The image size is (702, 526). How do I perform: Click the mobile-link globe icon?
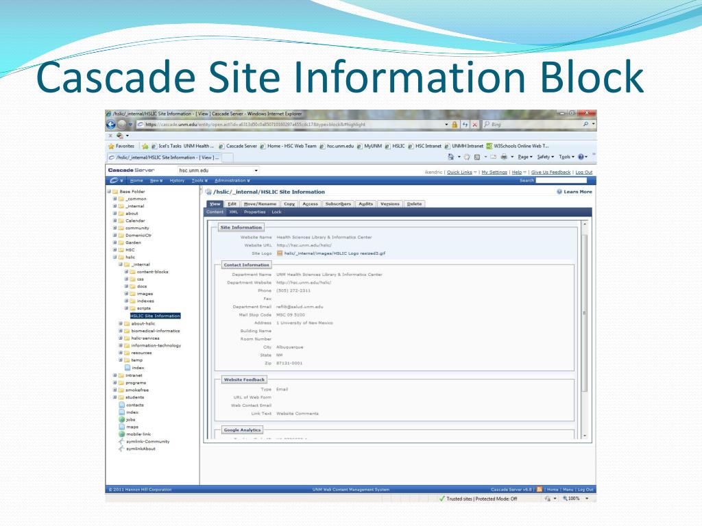pos(122,434)
